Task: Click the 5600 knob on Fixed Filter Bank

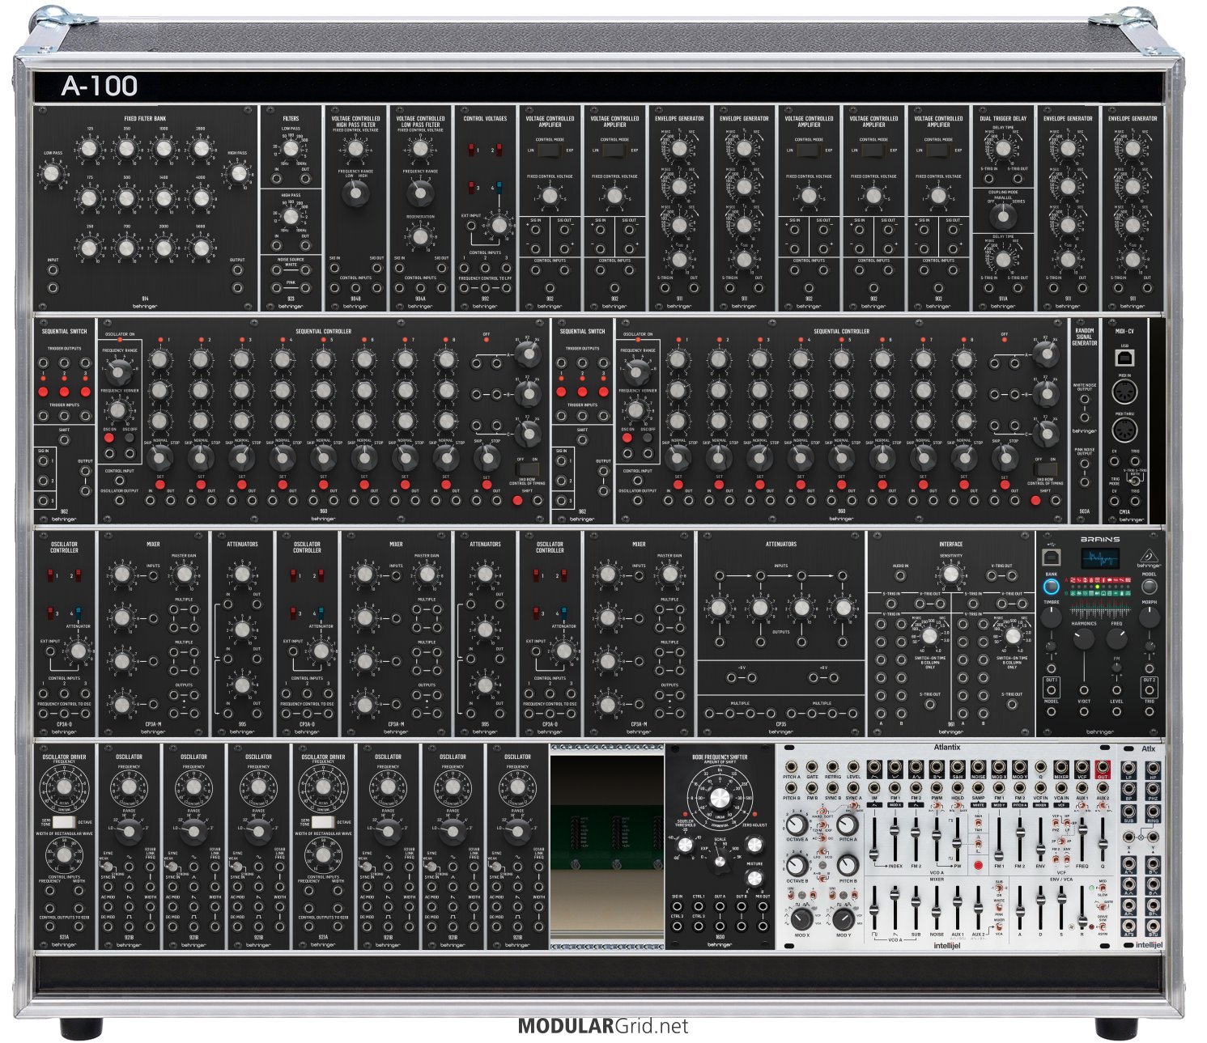Action: coord(200,248)
